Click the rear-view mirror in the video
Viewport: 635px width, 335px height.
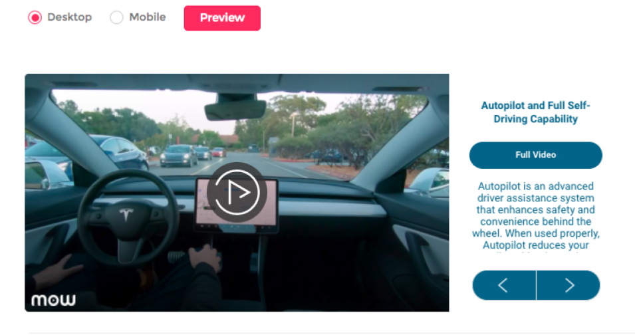(235, 109)
